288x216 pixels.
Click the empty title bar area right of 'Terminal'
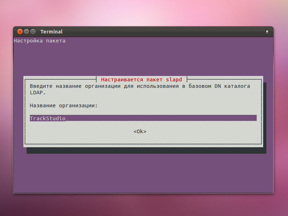[x=162, y=32]
